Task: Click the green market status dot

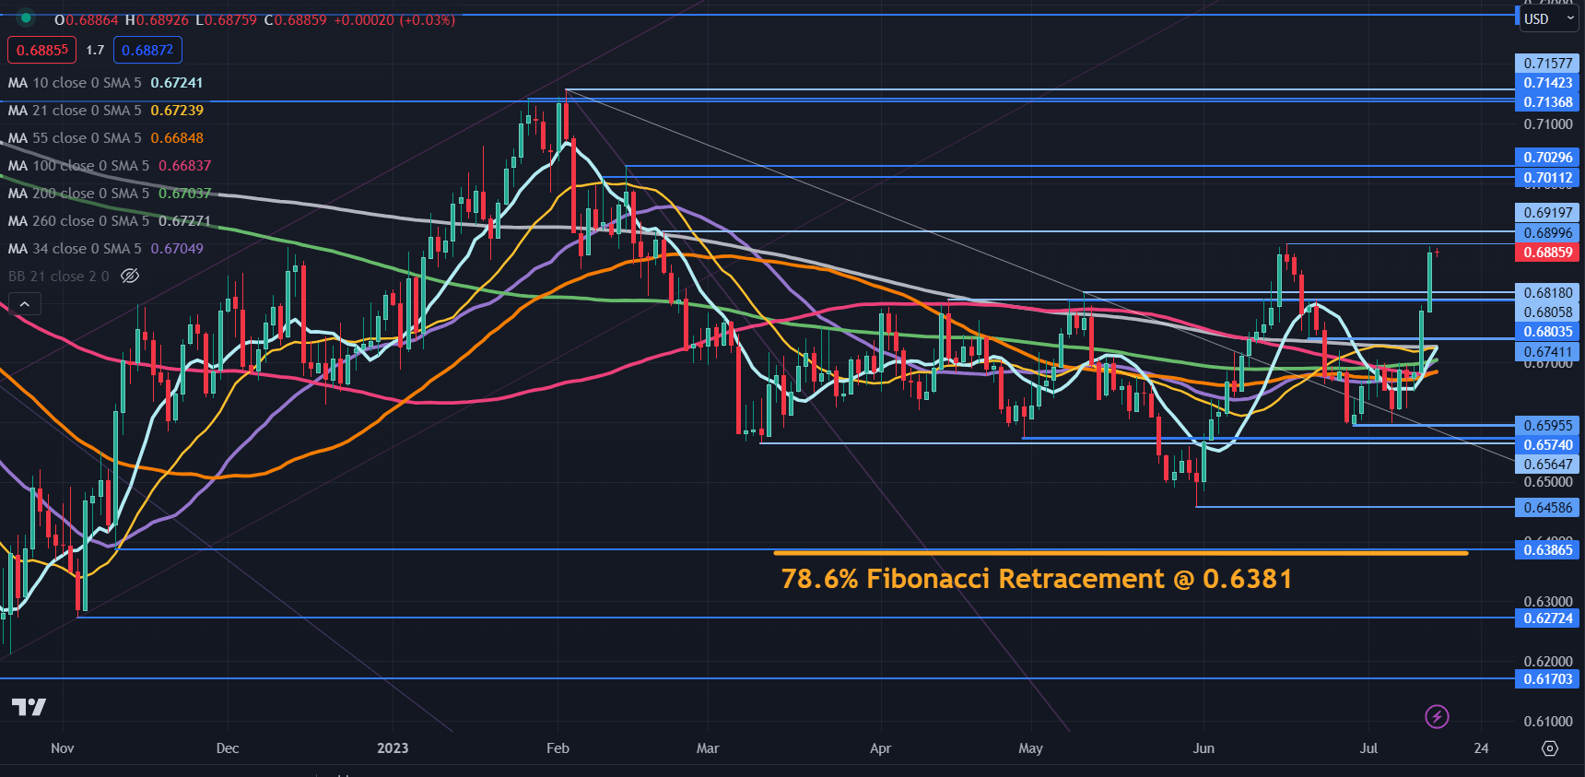Action: pos(26,18)
